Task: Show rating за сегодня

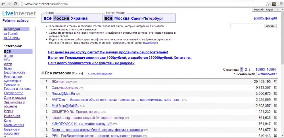Action: coord(16,29)
